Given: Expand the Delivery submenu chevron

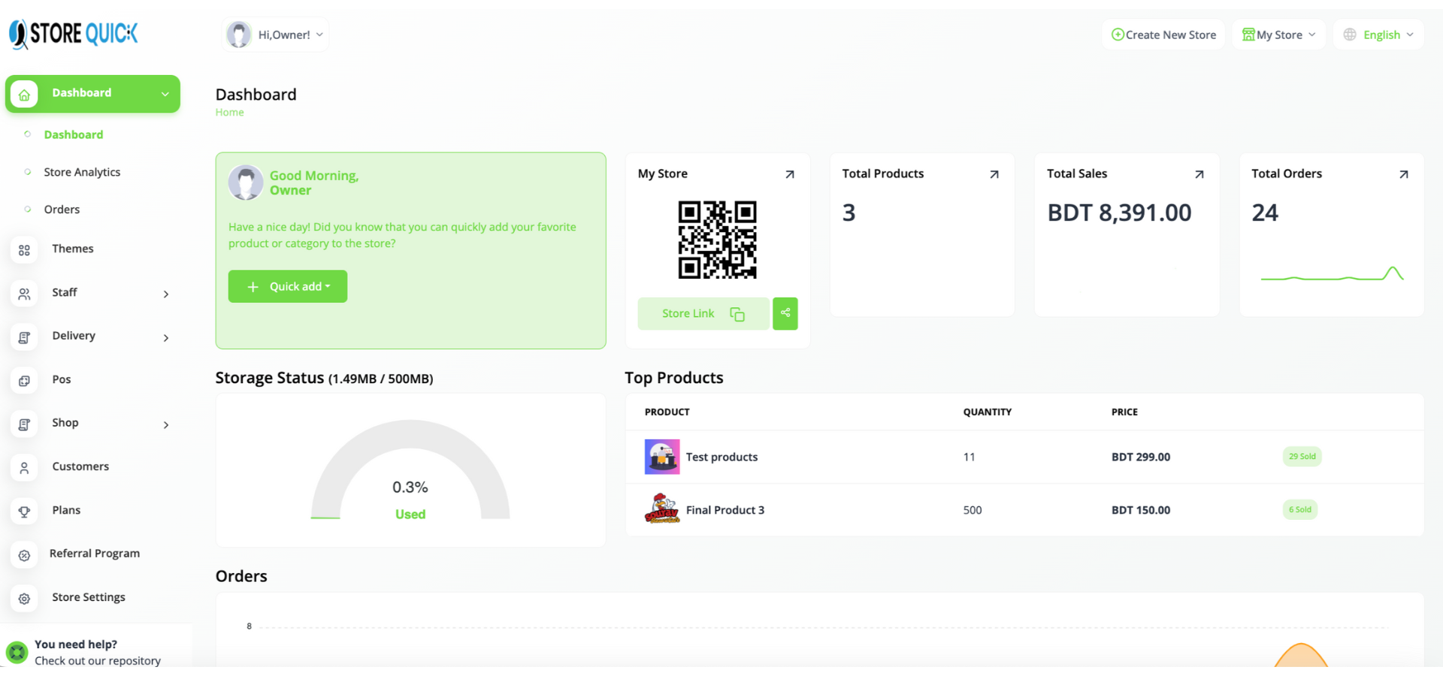Looking at the screenshot, I should click(166, 338).
